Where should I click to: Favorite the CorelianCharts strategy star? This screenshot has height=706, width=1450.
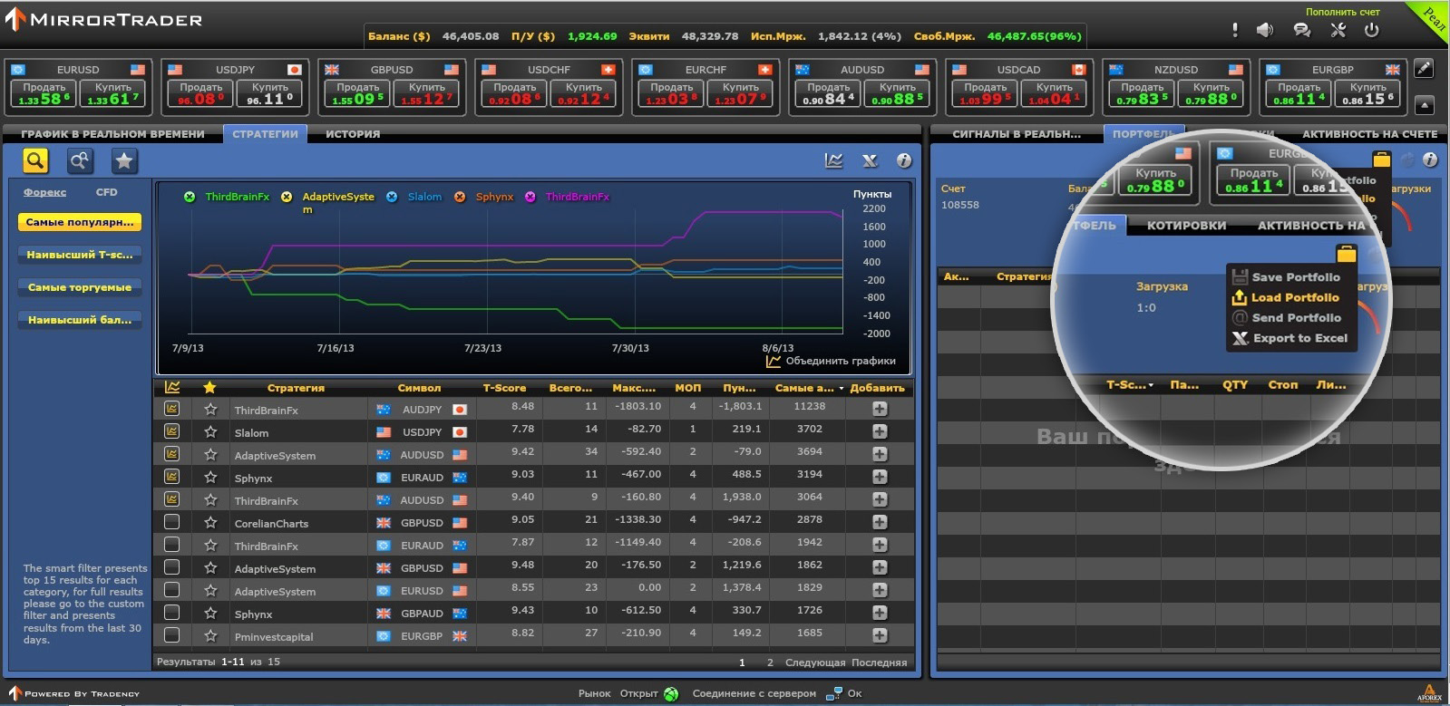pyautogui.click(x=210, y=522)
